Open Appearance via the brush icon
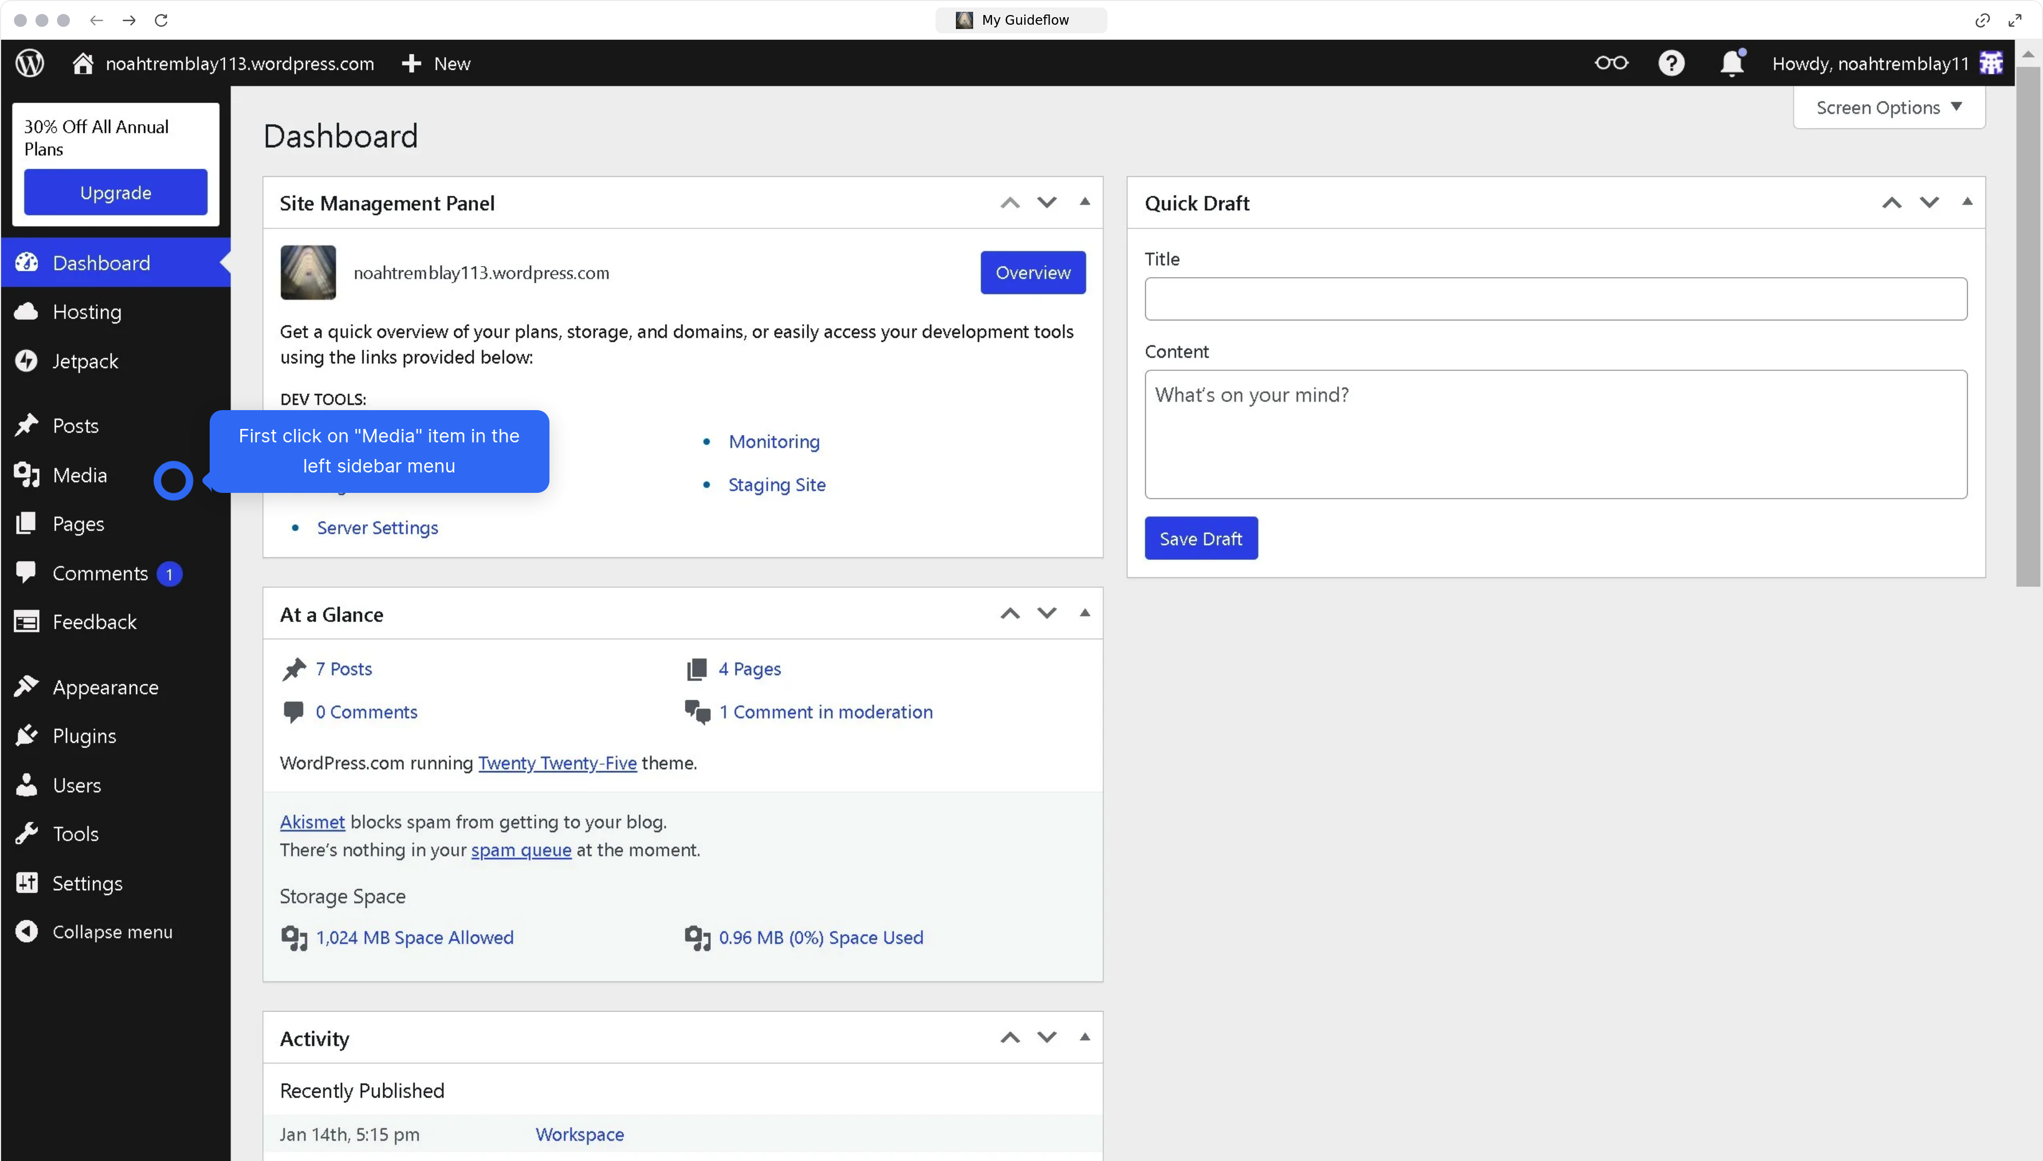The width and height of the screenshot is (2043, 1161). coord(26,686)
